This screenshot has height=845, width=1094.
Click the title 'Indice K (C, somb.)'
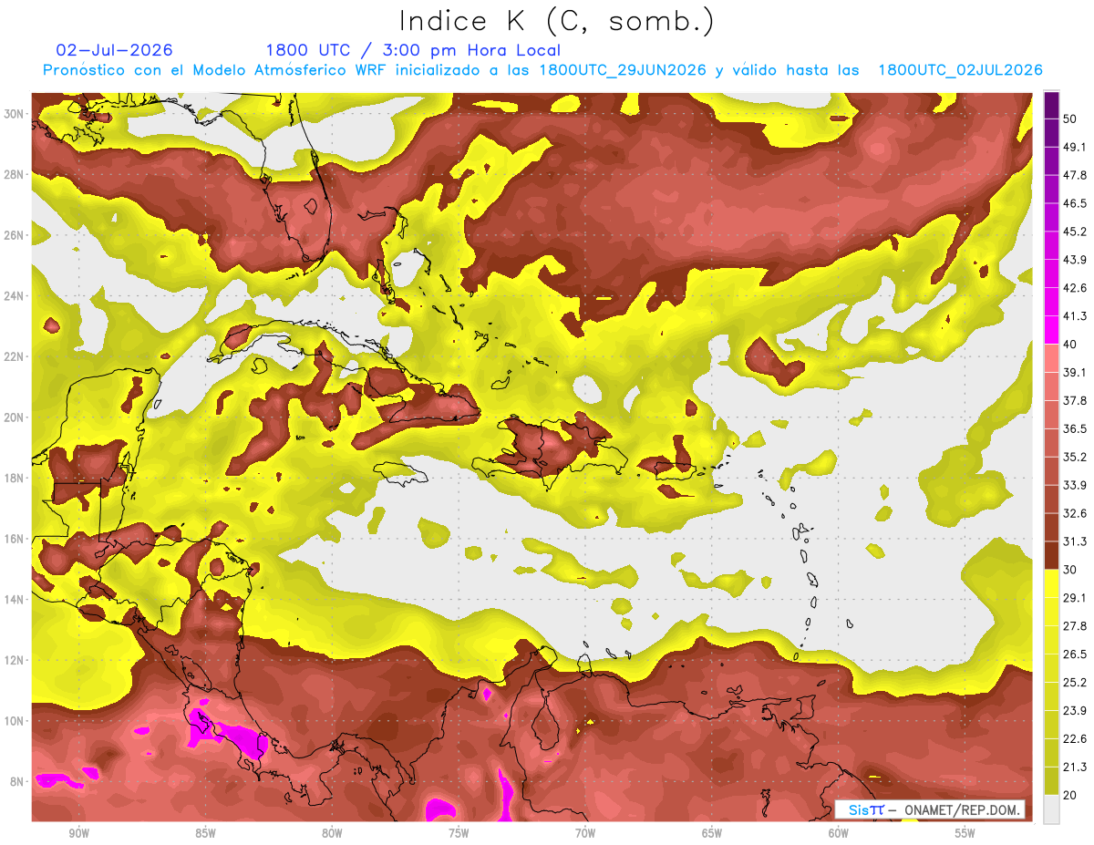pyautogui.click(x=557, y=21)
